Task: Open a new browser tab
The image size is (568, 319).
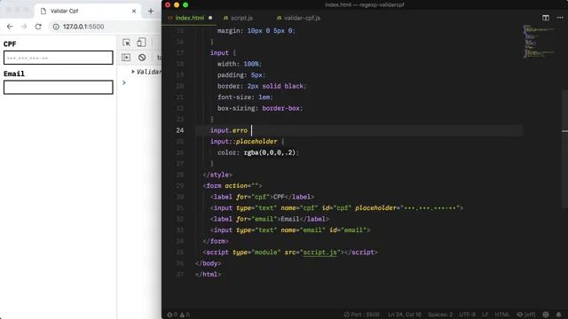Action: pyautogui.click(x=151, y=11)
